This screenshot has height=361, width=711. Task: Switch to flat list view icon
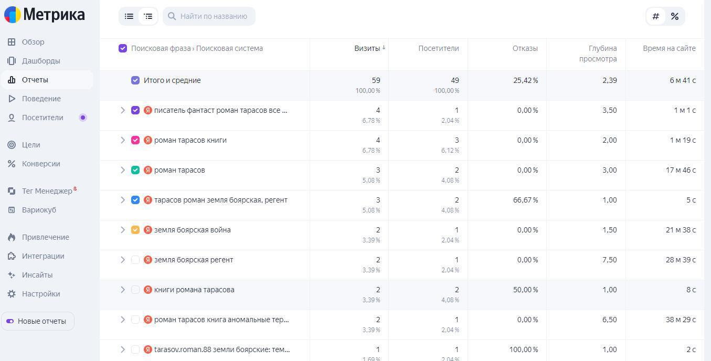(129, 16)
